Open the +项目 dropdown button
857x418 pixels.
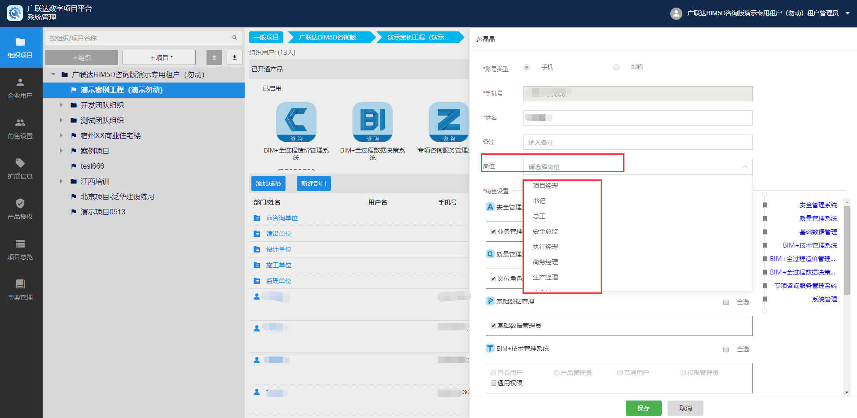pos(159,57)
